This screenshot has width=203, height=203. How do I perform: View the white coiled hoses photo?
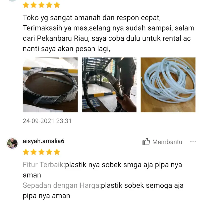pyautogui.click(x=168, y=85)
